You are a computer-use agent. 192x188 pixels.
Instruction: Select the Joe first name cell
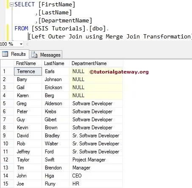point(28,184)
